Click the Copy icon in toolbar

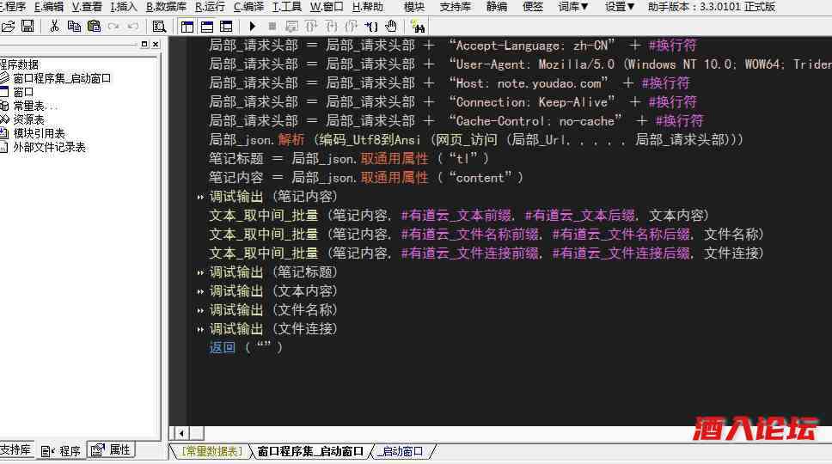coord(74,27)
